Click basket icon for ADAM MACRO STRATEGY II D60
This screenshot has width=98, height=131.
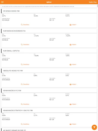click(x=70, y=124)
